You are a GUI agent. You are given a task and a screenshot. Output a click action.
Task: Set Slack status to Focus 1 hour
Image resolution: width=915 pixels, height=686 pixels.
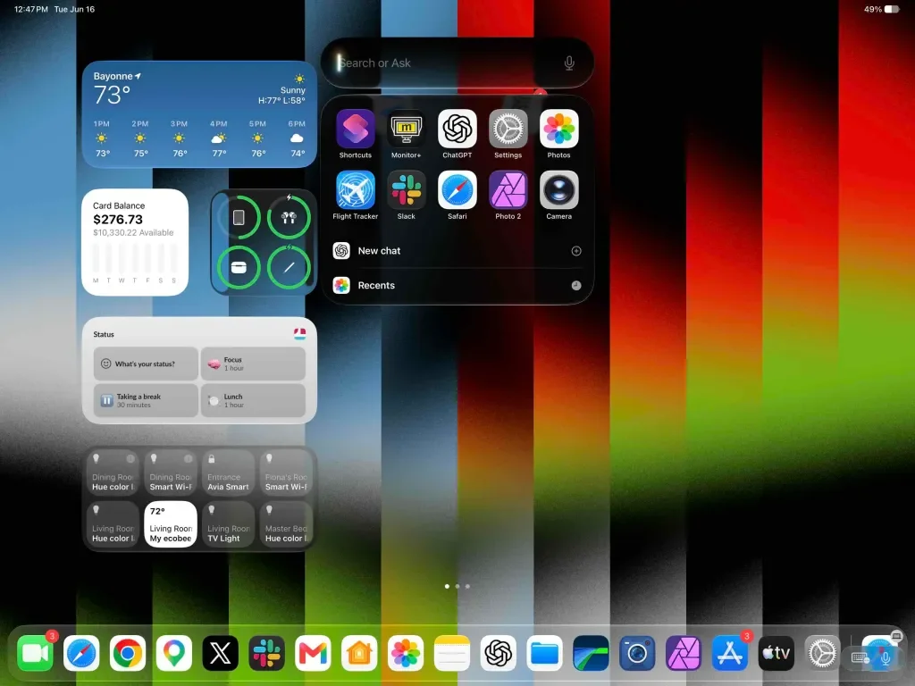253,364
